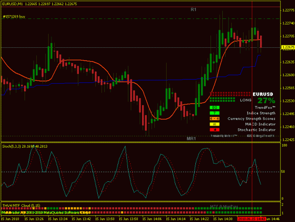Select the R1 resistance level label
Viewport: 295px width, 222px height.
point(194,9)
